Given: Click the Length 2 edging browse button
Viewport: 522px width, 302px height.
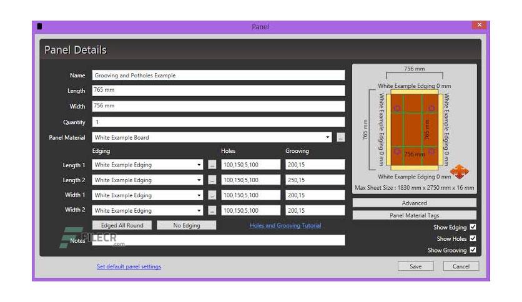Looking at the screenshot, I should click(212, 180).
